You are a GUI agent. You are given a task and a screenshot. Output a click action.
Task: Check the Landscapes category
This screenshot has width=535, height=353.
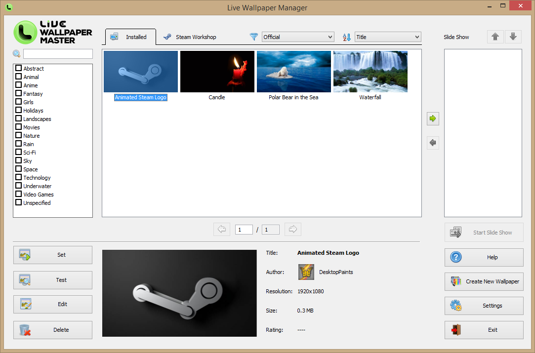(x=19, y=118)
